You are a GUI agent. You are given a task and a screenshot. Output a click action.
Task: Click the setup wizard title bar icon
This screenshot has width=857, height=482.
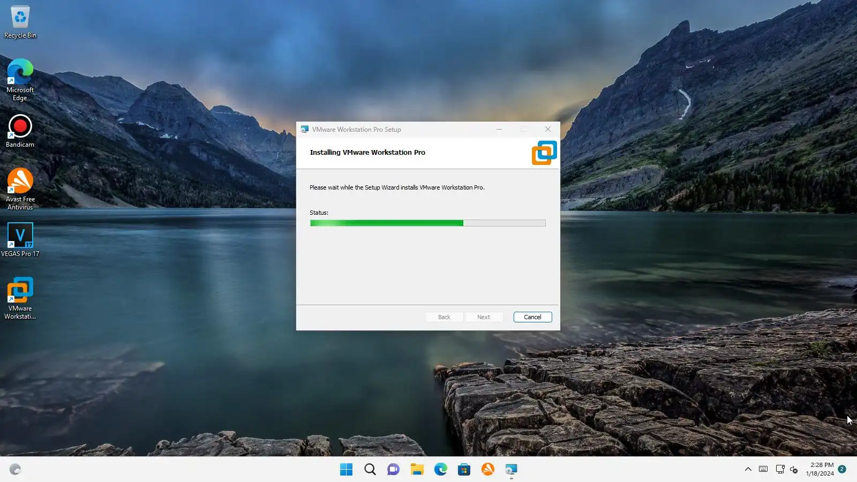305,130
